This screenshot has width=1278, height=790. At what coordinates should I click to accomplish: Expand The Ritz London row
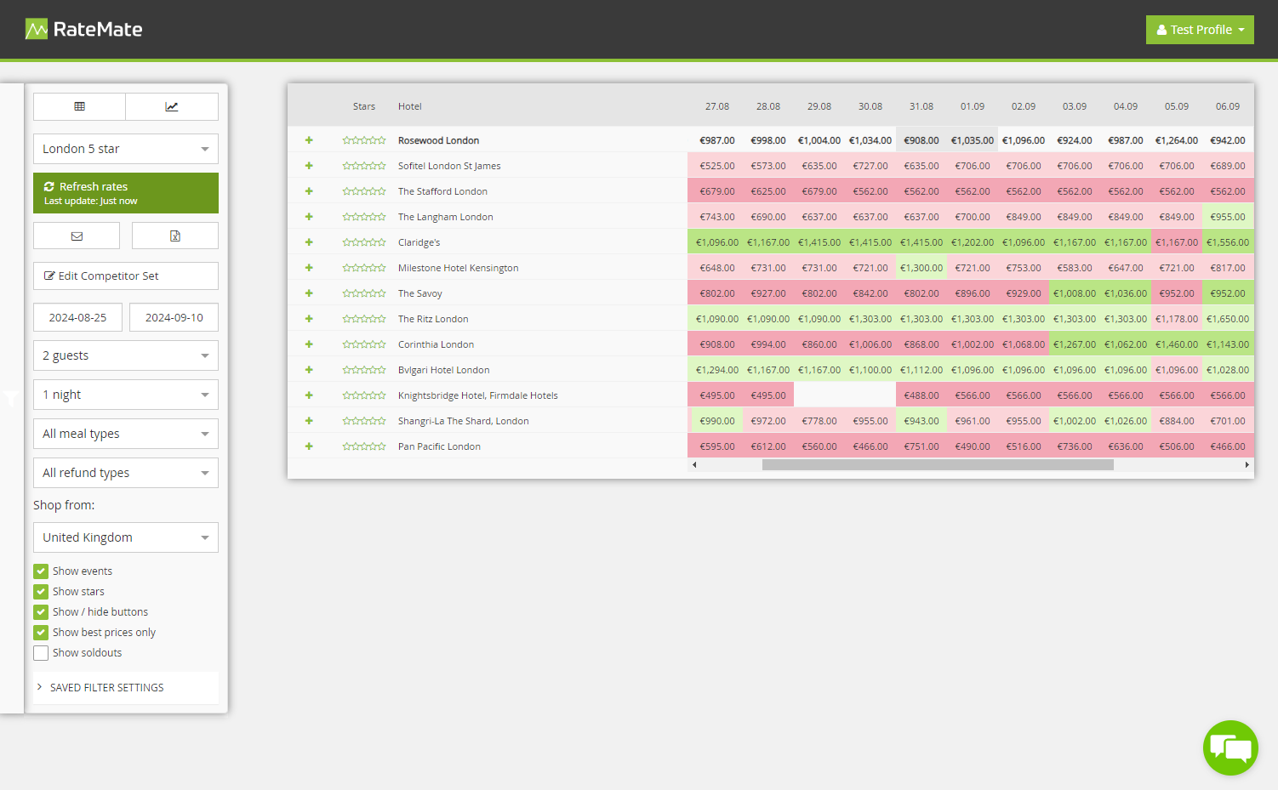pos(309,319)
